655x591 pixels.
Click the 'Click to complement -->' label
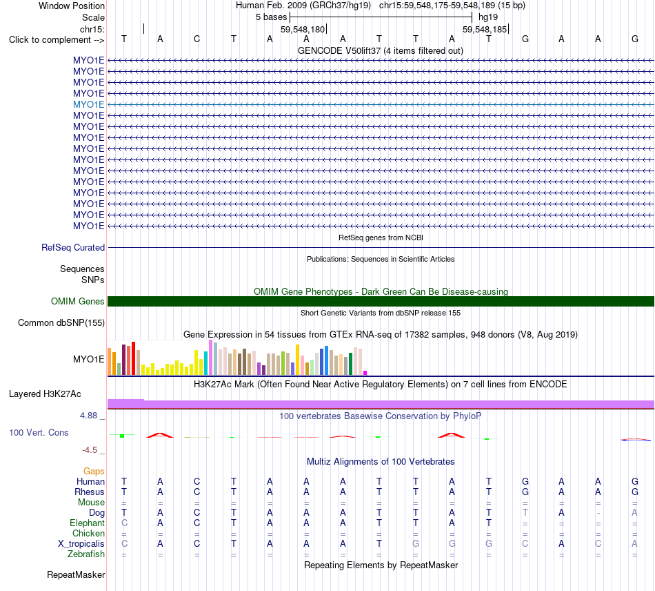[x=57, y=40]
